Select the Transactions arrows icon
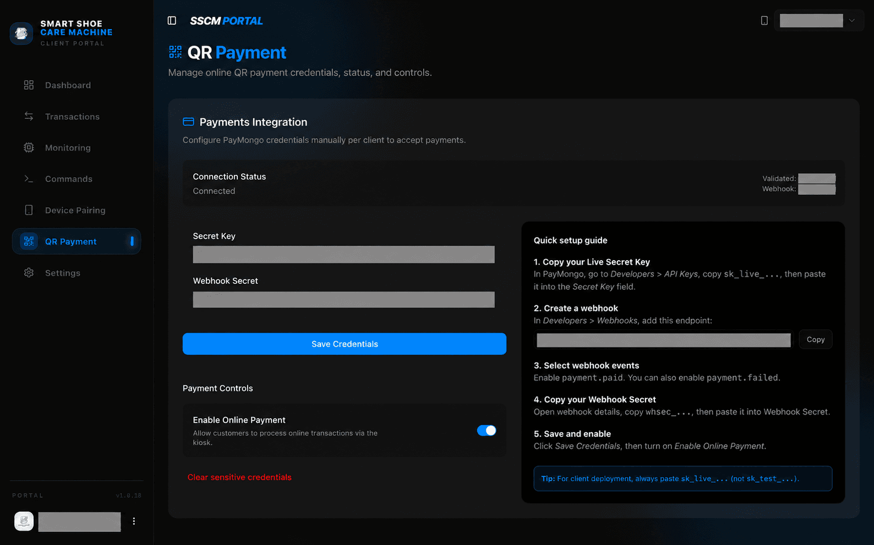Image resolution: width=874 pixels, height=545 pixels. click(29, 117)
